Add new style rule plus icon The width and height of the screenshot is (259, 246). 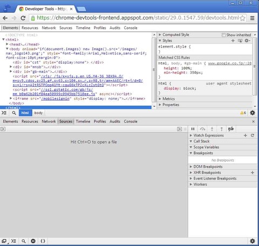click(233, 40)
